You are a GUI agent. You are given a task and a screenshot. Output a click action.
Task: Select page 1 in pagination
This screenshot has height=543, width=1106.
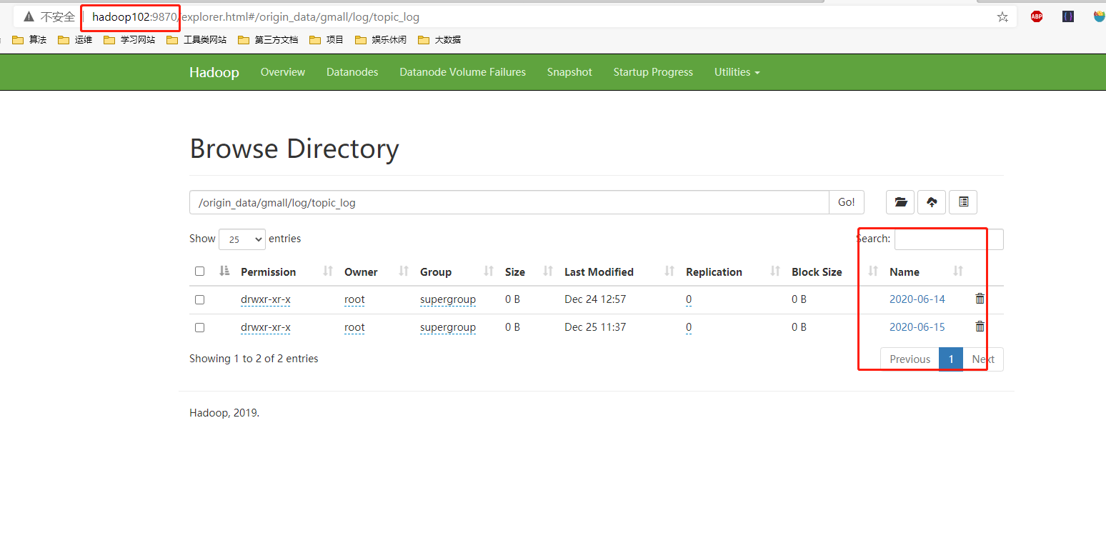pos(951,359)
